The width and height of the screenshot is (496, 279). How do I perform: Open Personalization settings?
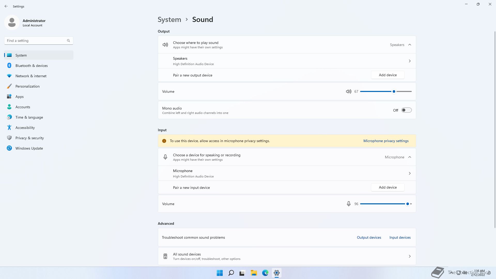click(x=39, y=86)
